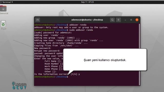Screen dimensions: 164x92
Task: Click the 'Retype new password:' line
Action: tap(47, 51)
